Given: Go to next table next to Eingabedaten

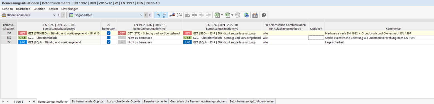Looking at the screenshot, I should pyautogui.click(x=150, y=15).
